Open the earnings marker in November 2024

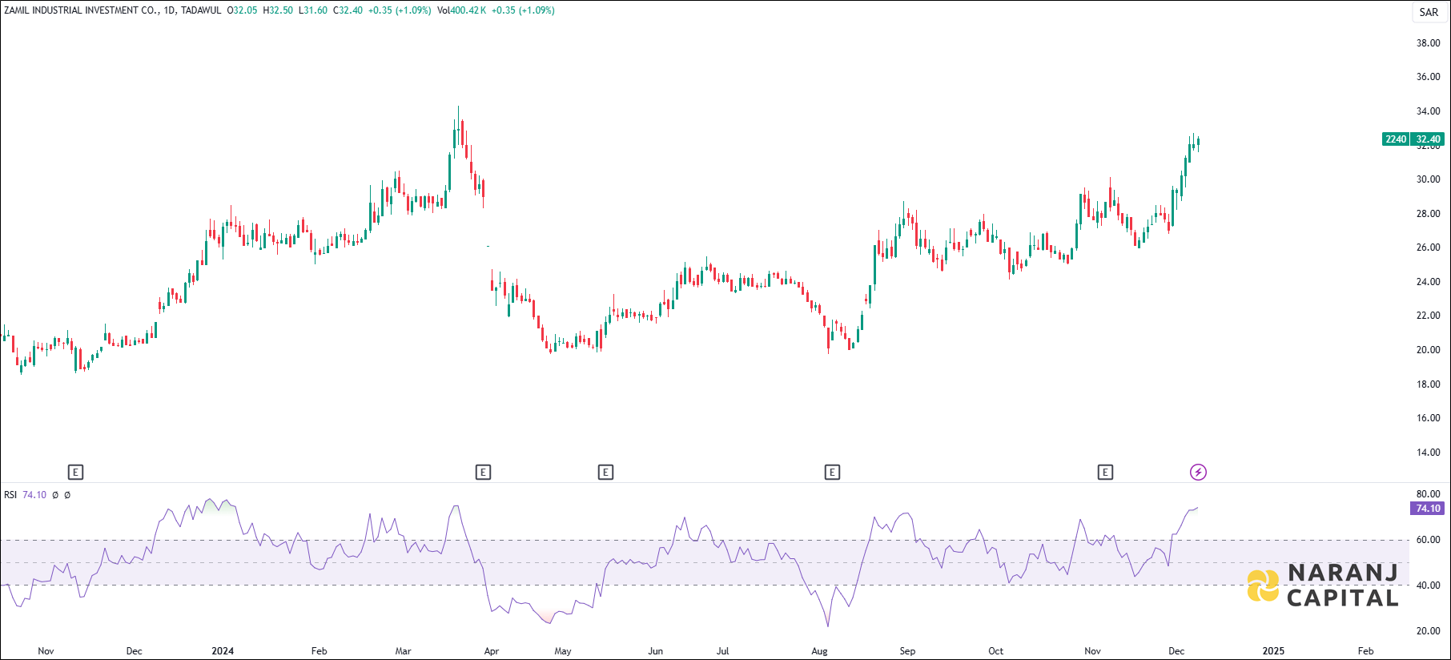coord(1105,472)
